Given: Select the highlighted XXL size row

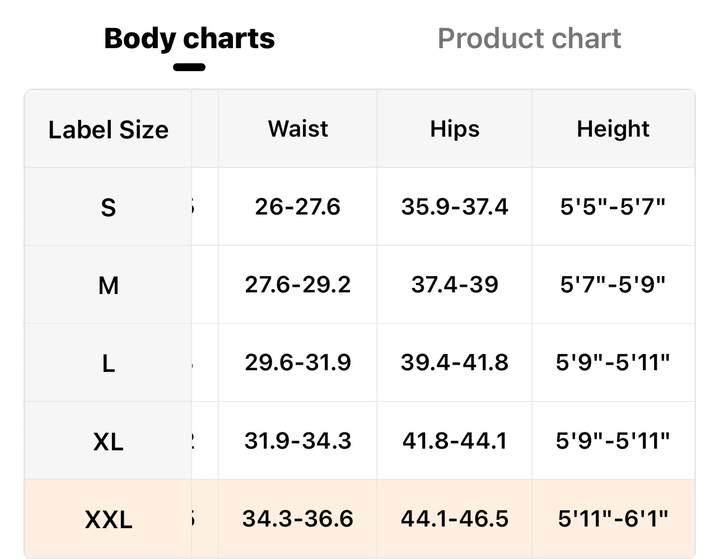Looking at the screenshot, I should [108, 520].
